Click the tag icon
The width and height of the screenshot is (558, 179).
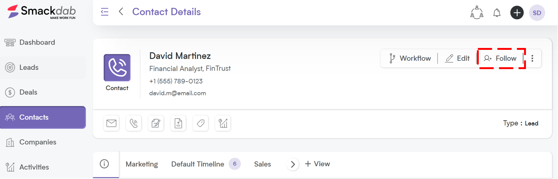click(201, 123)
